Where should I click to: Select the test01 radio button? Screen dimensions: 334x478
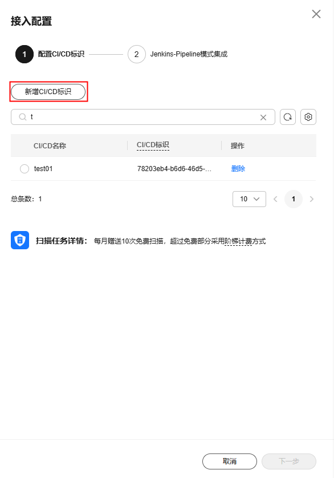(x=25, y=169)
